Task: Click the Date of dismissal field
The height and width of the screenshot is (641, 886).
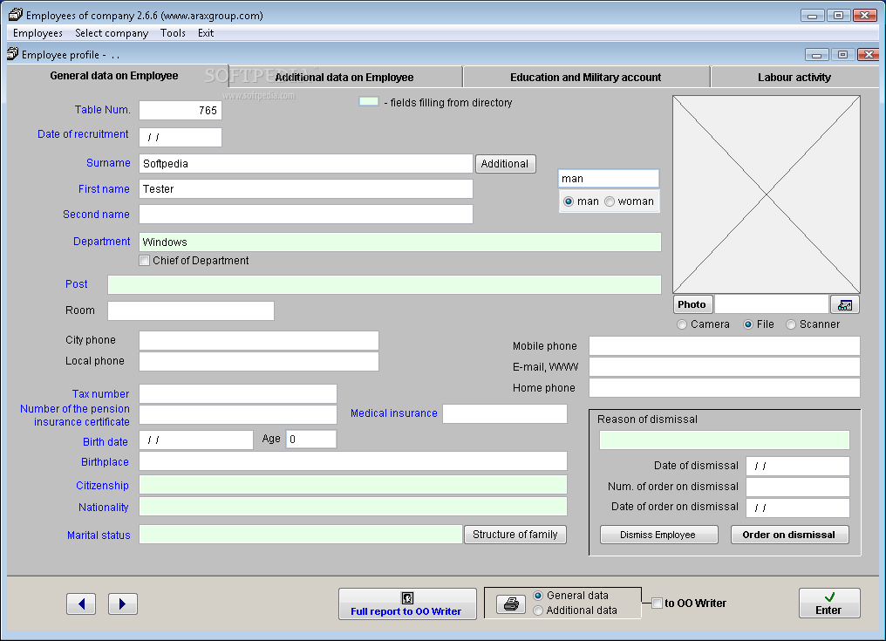Action: [x=798, y=467]
